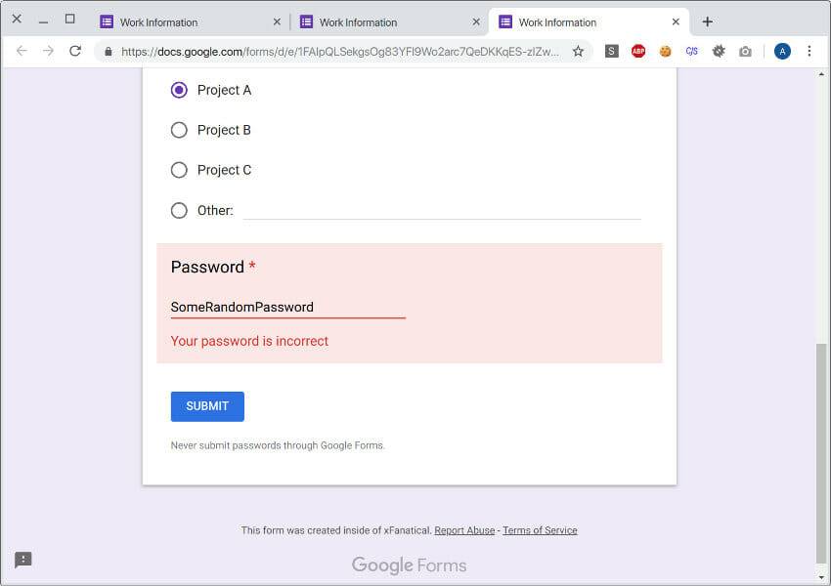831x586 pixels.
Task: Click the cookie extension icon
Action: point(665,52)
